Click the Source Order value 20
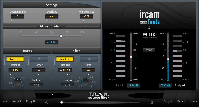 pyautogui.click(x=39, y=70)
